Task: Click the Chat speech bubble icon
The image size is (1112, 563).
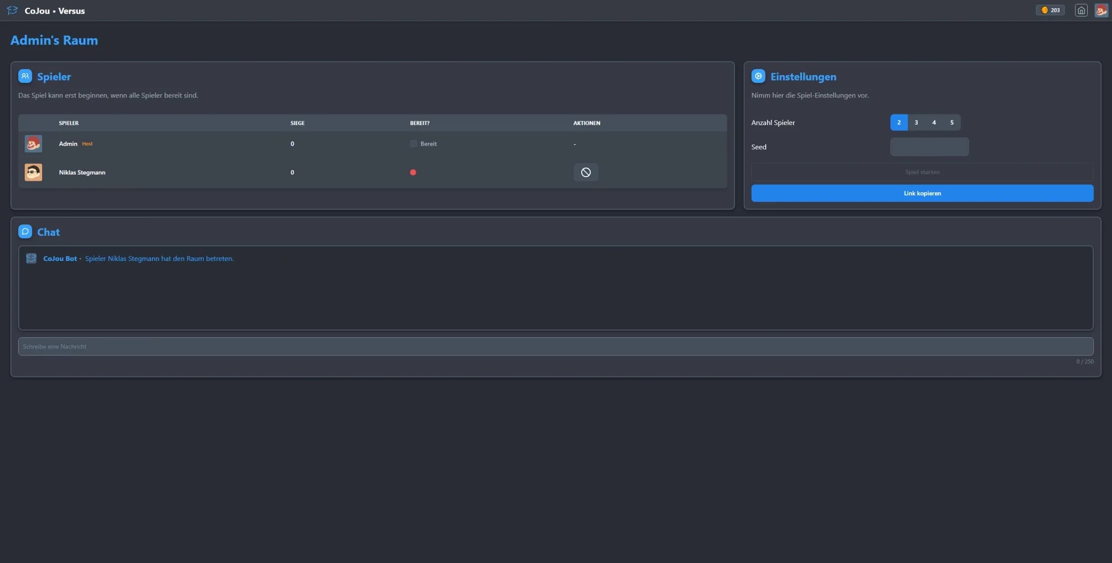Action: tap(25, 232)
